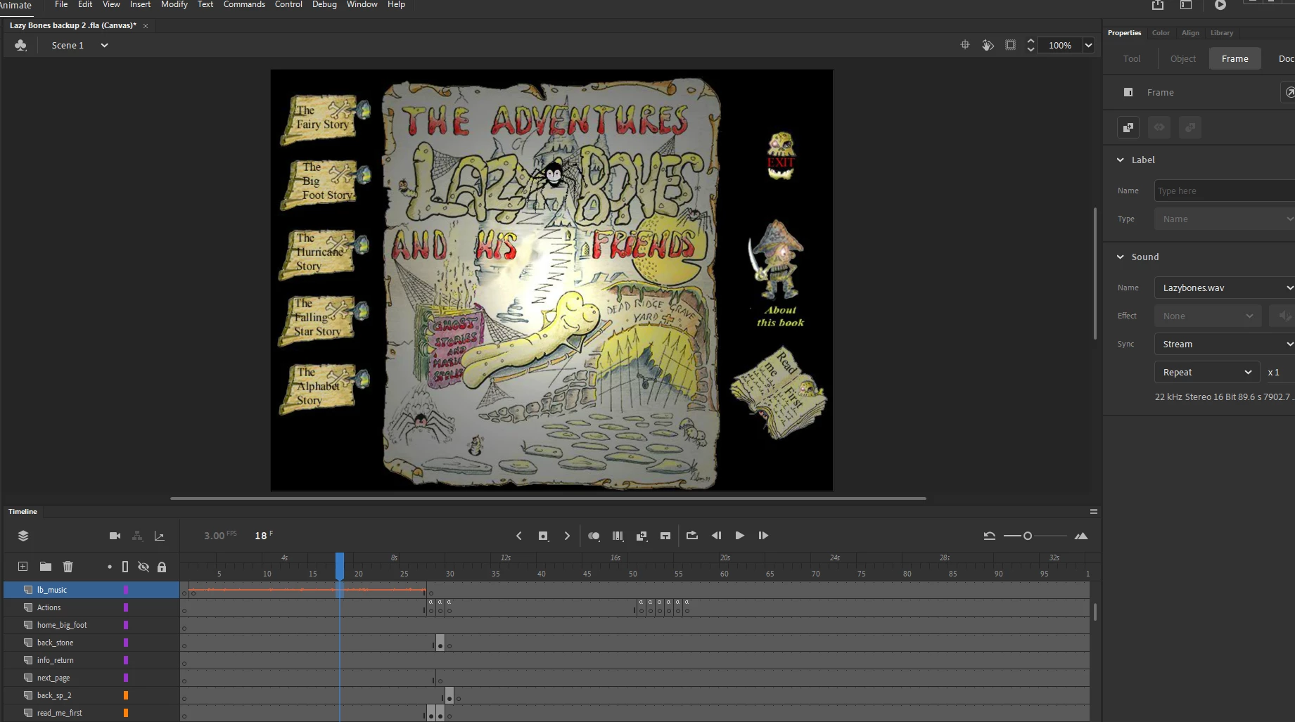This screenshot has width=1295, height=722.
Task: Select the Frame properties button
Action: pos(1235,58)
